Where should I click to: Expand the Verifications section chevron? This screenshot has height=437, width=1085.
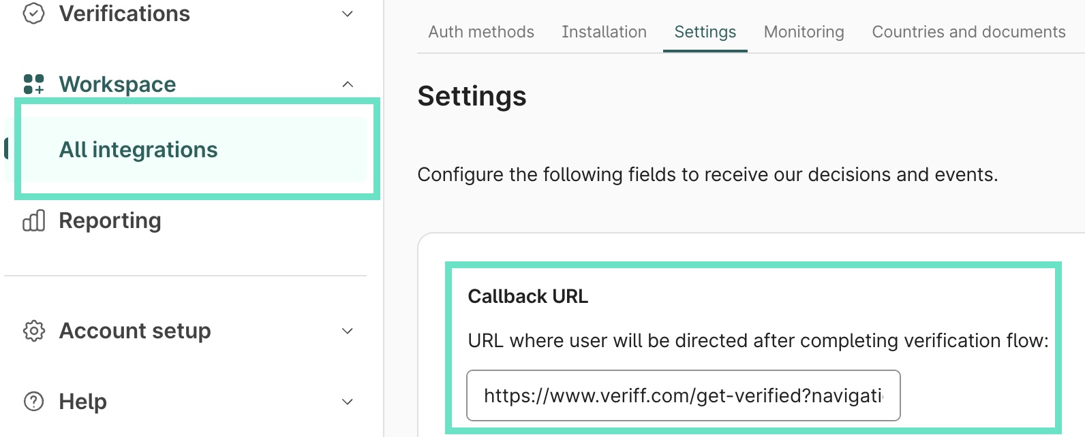coord(348,14)
